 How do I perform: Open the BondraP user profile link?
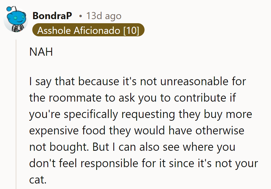(52, 16)
